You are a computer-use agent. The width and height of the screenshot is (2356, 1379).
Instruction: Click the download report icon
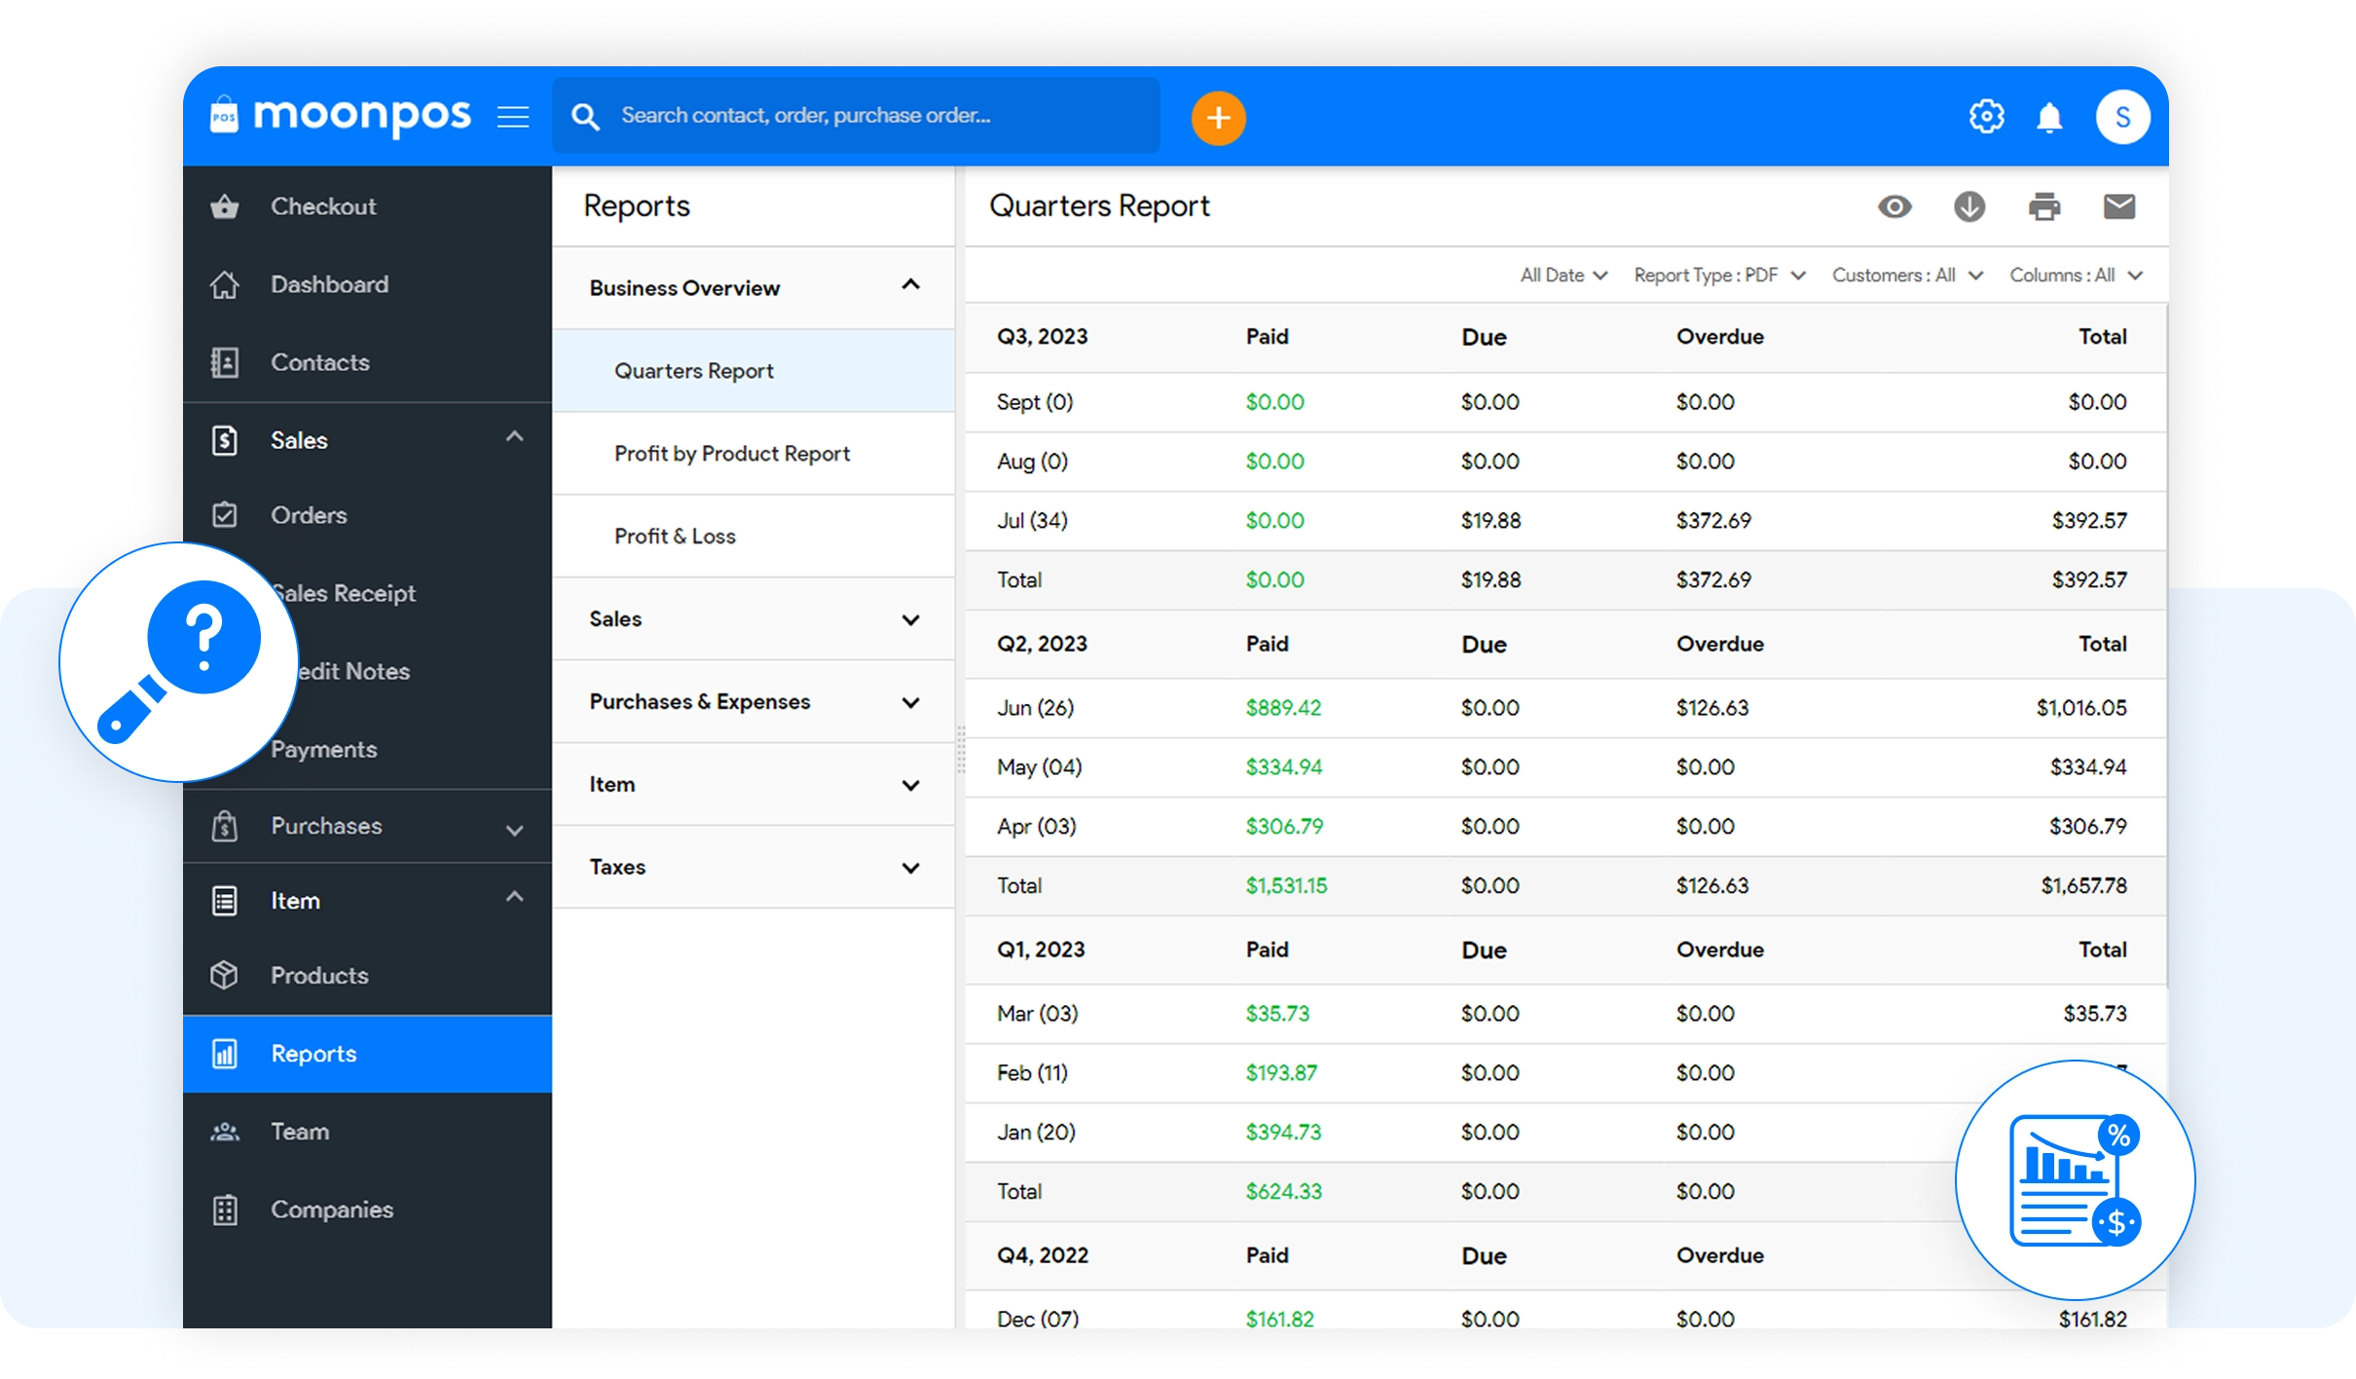pos(1969,206)
